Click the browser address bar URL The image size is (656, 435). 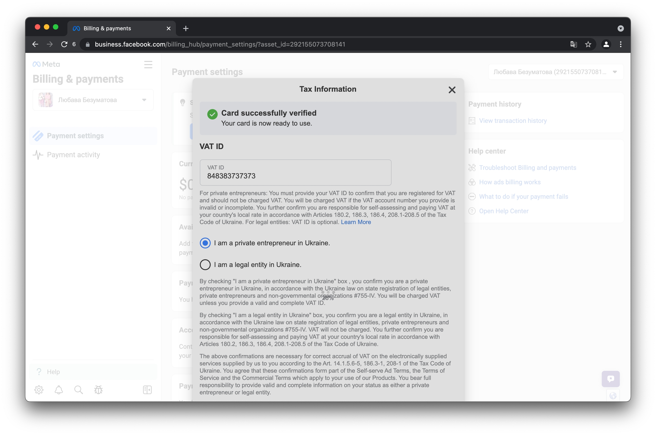click(220, 44)
